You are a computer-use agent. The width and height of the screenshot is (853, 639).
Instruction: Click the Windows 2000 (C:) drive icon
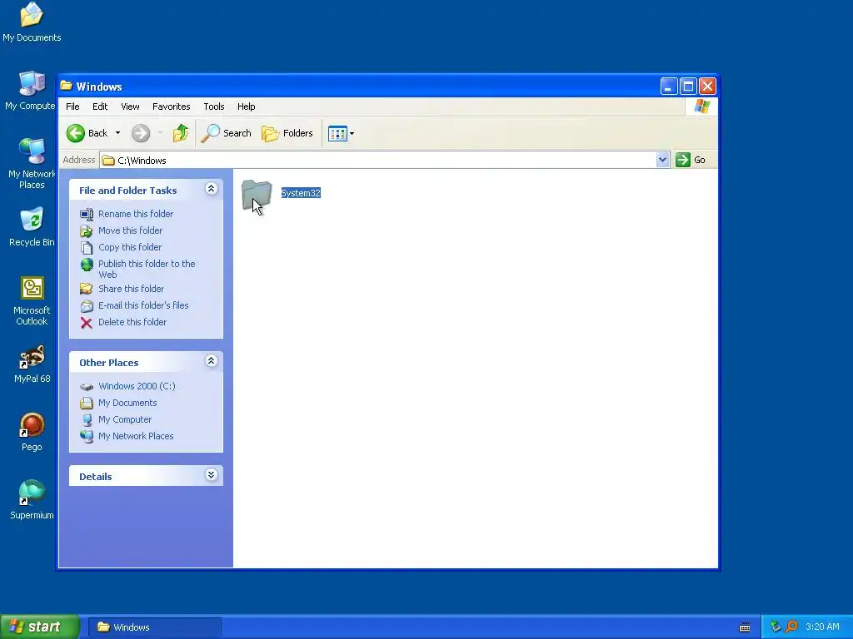tap(87, 387)
